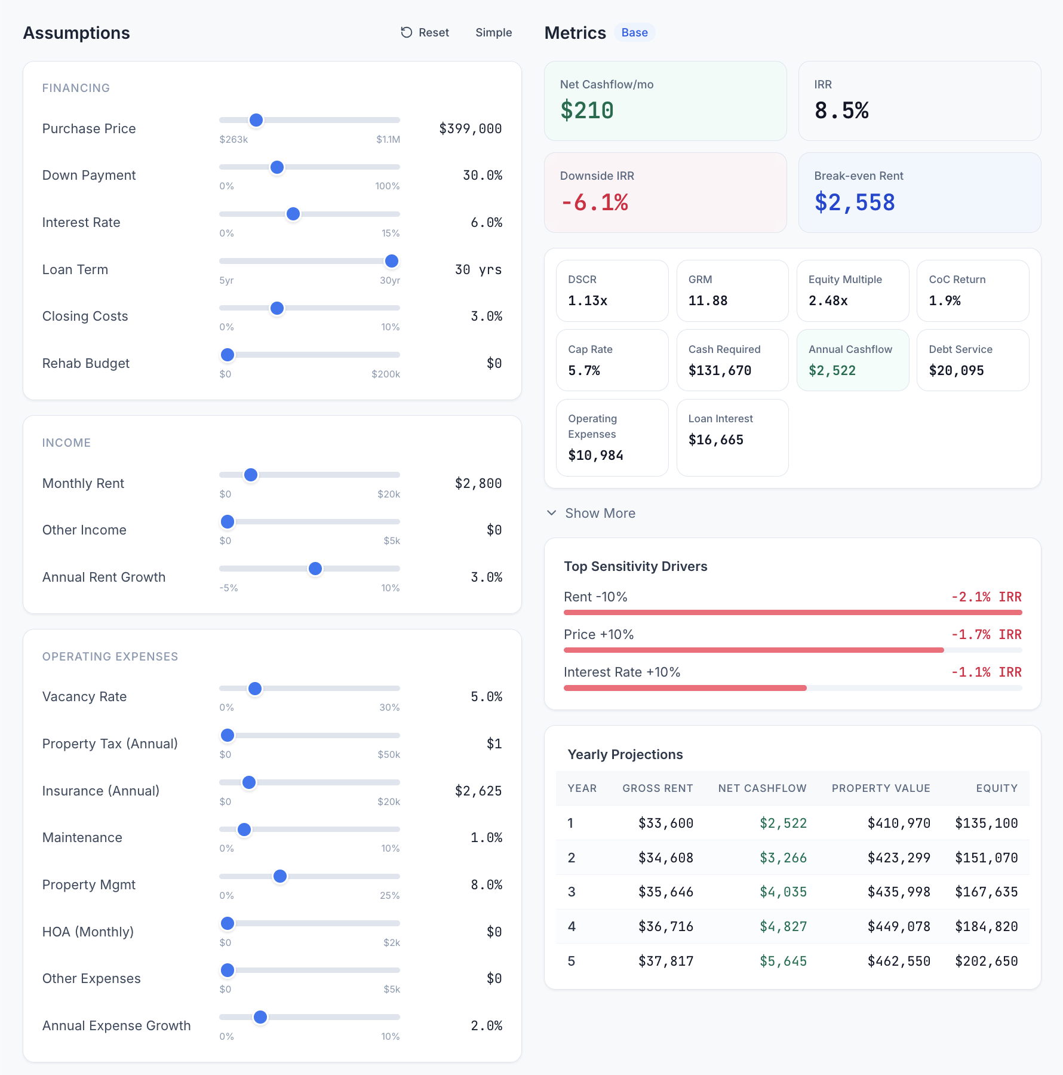Select the Break-even Rent card

(x=919, y=192)
